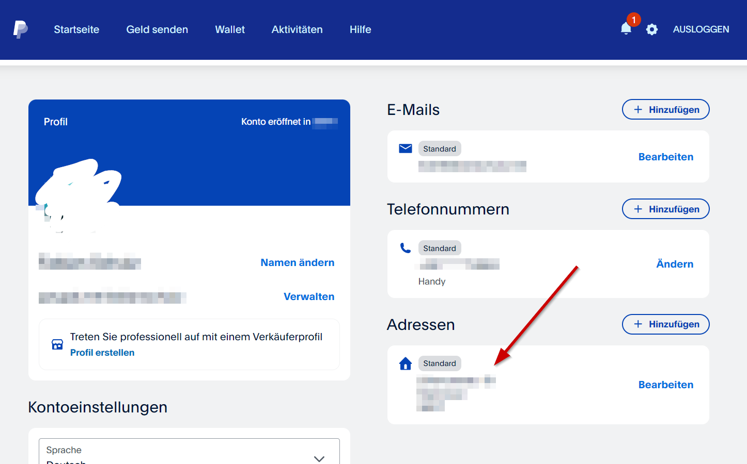Click the seller profile storefront icon
This screenshot has height=464, width=747.
[57, 344]
